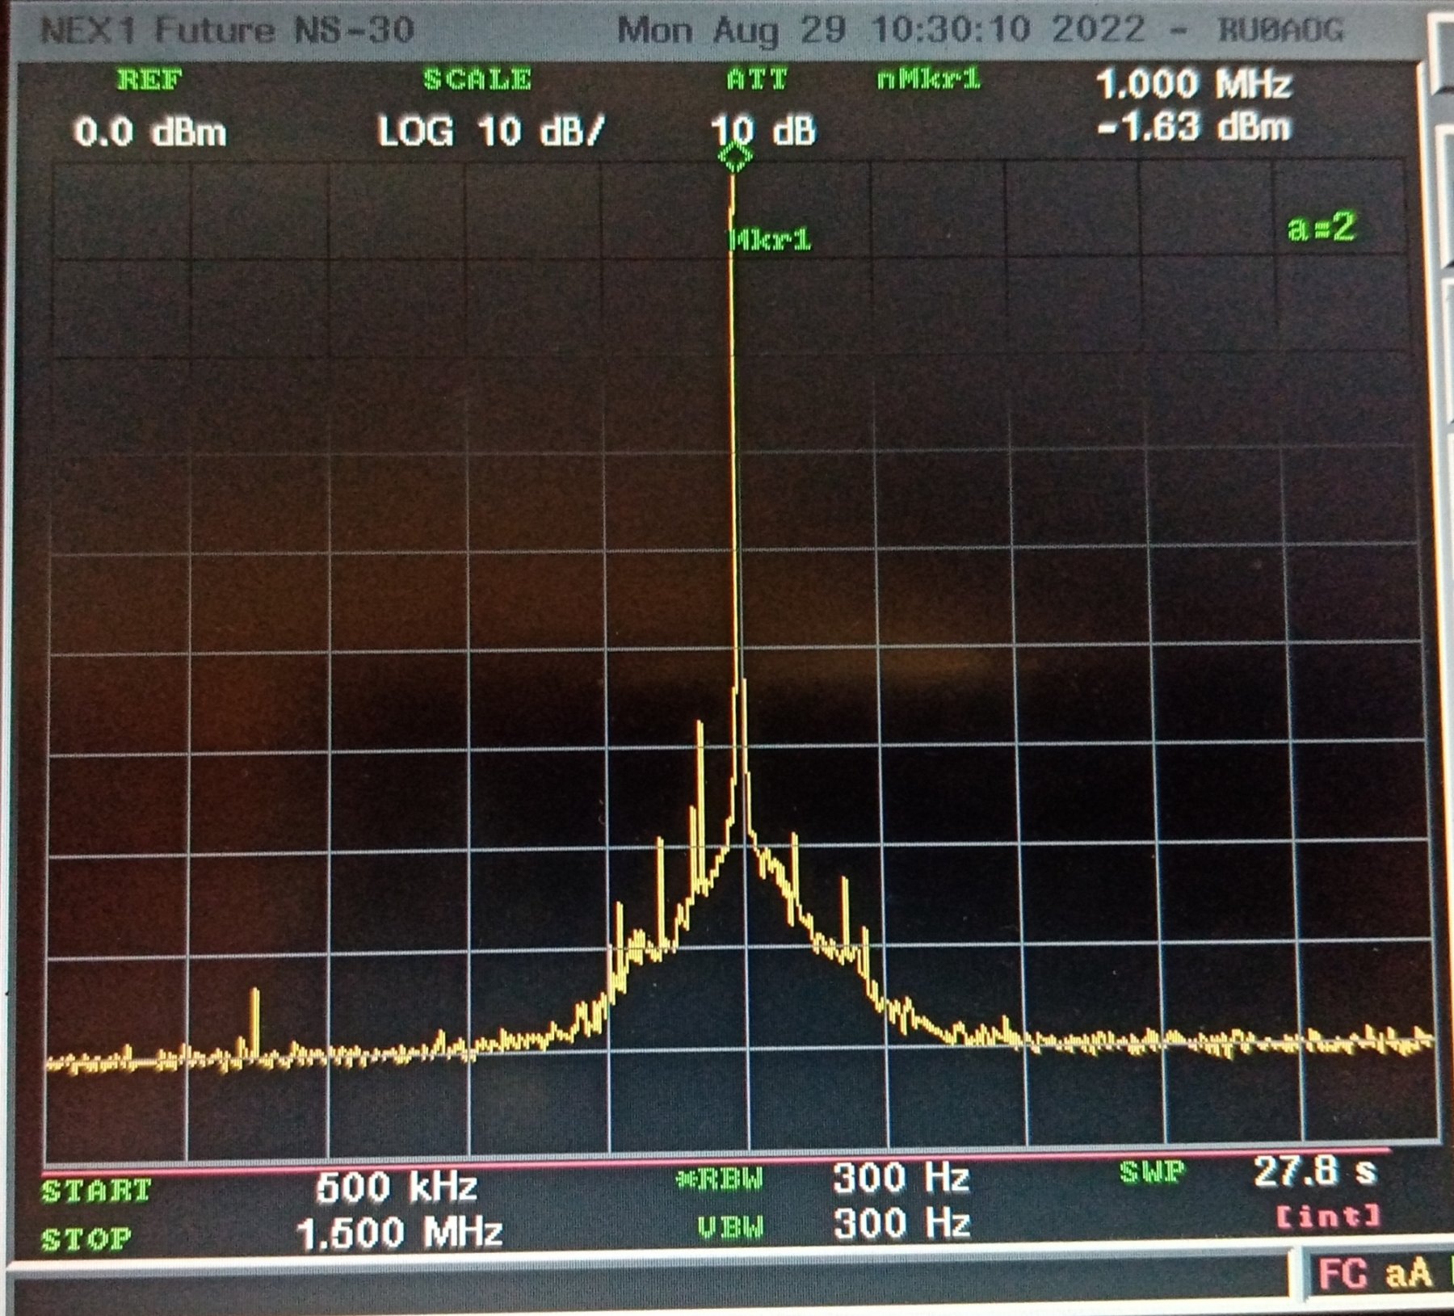The width and height of the screenshot is (1454, 1316).
Task: Click the 500 kHz start frequency value
Action: [x=397, y=1187]
